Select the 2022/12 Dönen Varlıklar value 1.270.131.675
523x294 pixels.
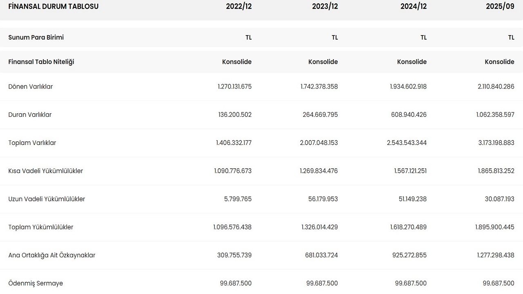coord(235,87)
